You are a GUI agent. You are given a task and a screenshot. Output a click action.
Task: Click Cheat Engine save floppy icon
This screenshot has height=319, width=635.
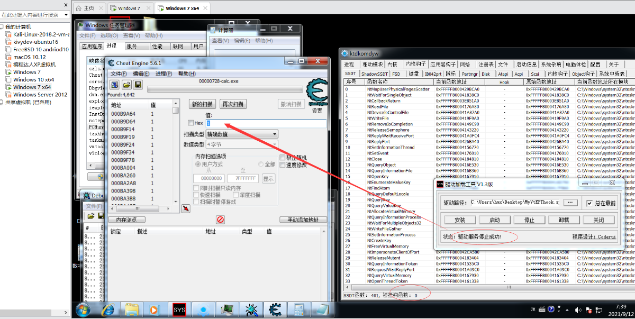click(138, 85)
